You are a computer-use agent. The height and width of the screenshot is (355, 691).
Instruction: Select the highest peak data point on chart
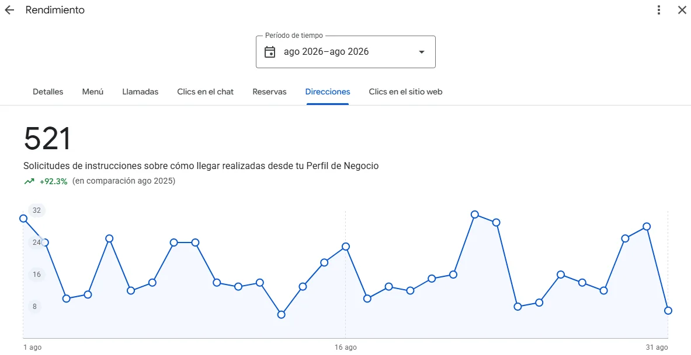point(475,215)
